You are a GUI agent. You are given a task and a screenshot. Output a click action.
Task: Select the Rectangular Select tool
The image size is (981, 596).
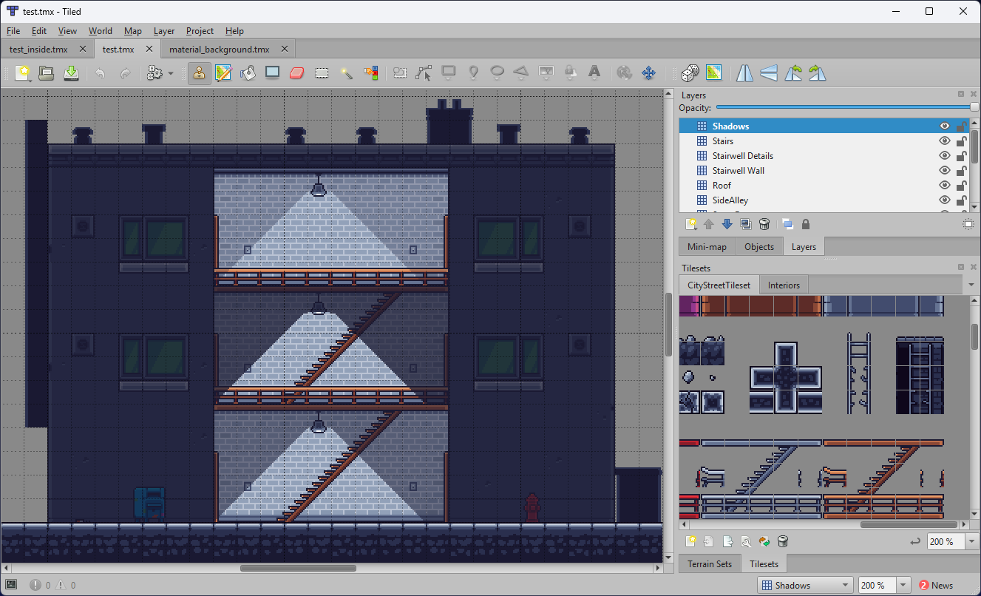(x=321, y=72)
